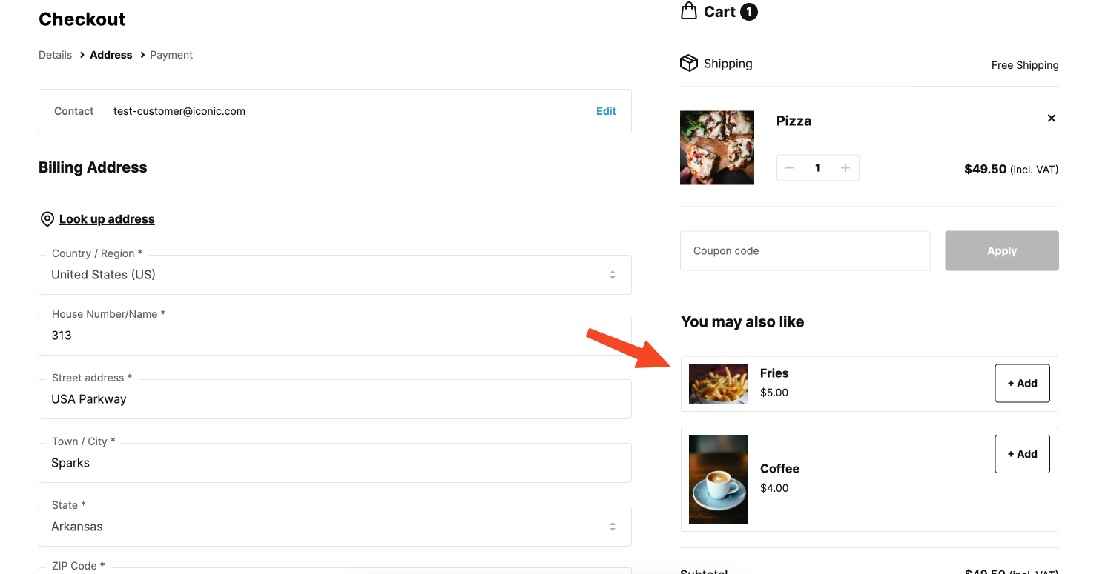Open the State selector showing Arkansas
Image resolution: width=1108 pixels, height=574 pixels.
tap(334, 527)
